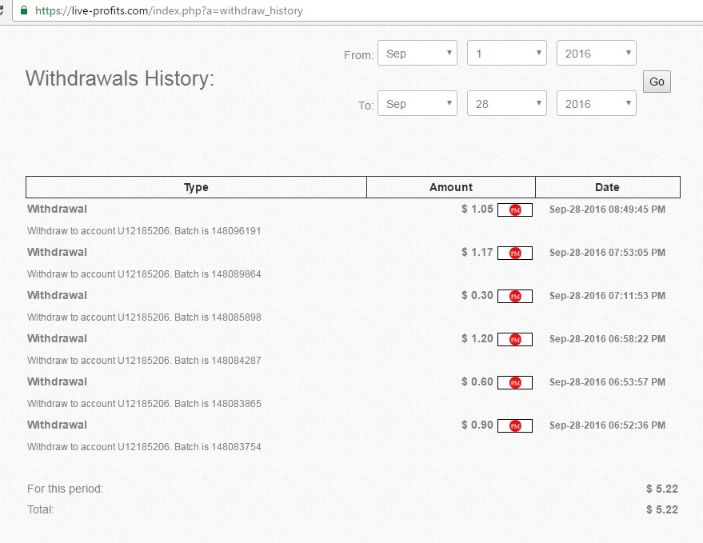Click the From: label

click(x=358, y=55)
